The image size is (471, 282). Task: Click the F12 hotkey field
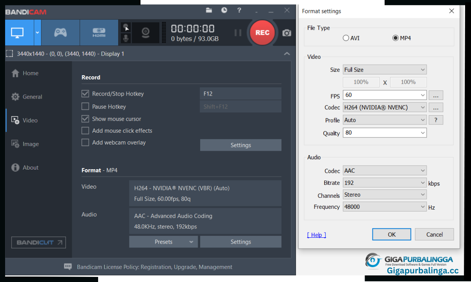241,94
